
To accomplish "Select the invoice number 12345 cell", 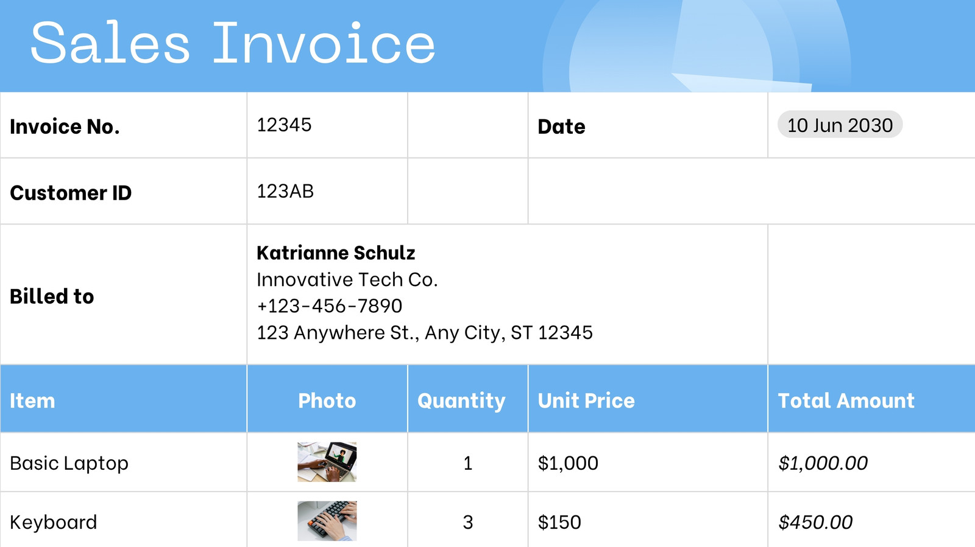I will (x=327, y=125).
